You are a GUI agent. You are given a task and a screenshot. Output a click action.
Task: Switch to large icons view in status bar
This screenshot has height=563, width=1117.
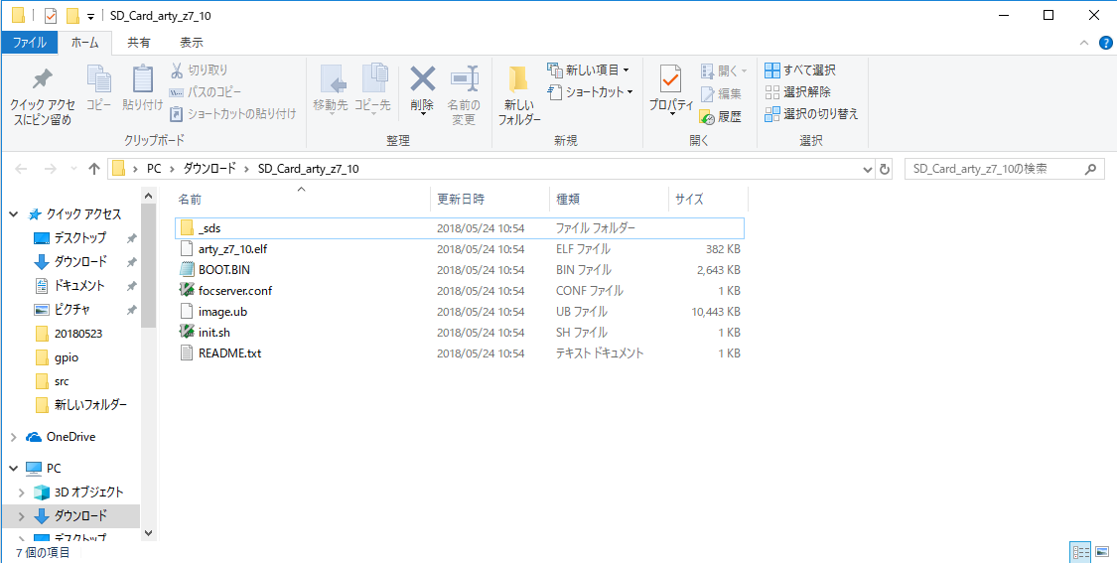click(1102, 551)
